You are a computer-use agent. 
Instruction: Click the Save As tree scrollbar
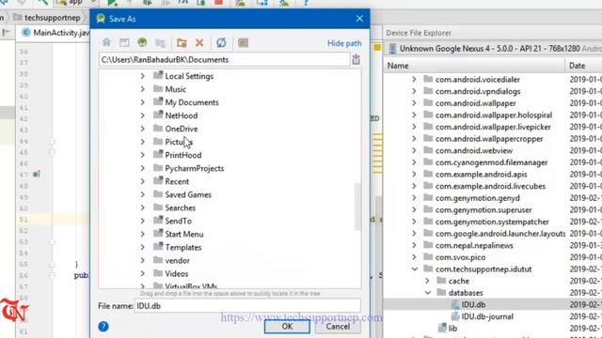tap(357, 207)
